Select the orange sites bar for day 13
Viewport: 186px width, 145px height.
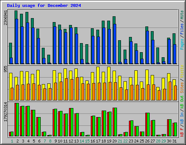point(77,89)
